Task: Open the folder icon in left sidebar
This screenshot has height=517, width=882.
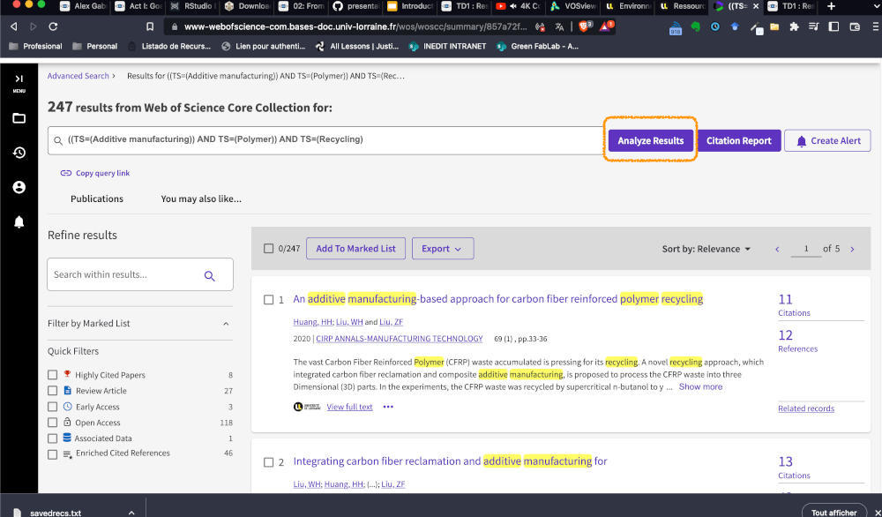Action: (x=19, y=118)
